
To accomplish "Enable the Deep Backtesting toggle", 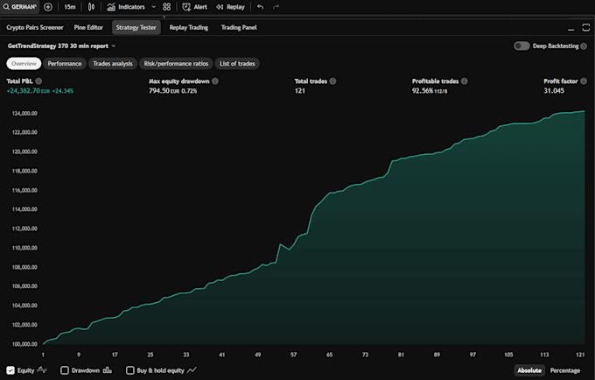I will [521, 46].
